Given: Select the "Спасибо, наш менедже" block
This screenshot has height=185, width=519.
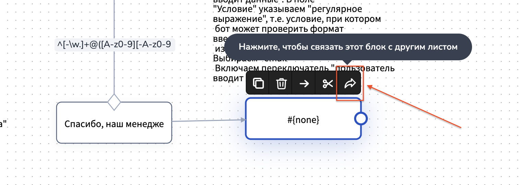Looking at the screenshot, I should coord(114,124).
